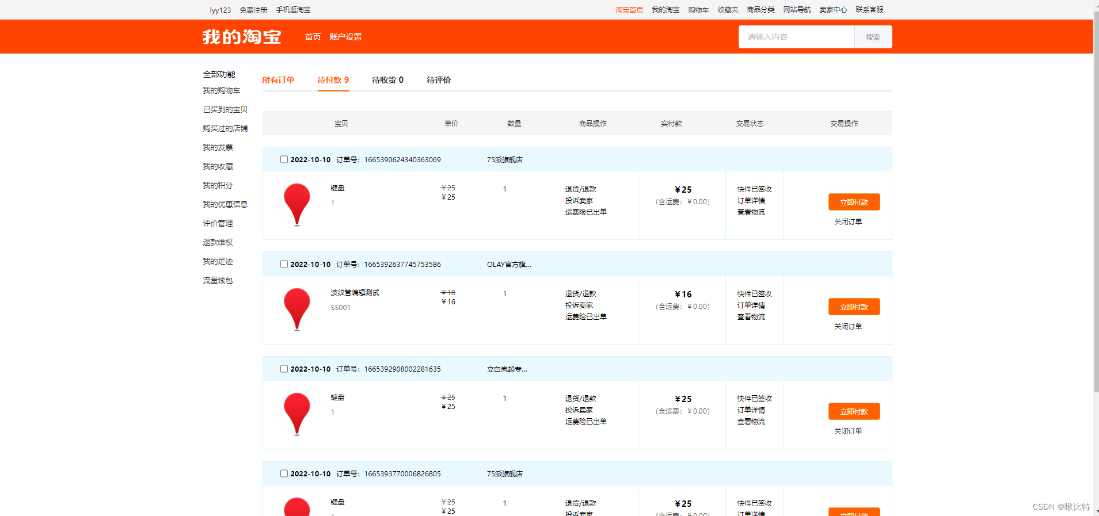The height and width of the screenshot is (516, 1099).
Task: Switch to 待付款 9 tab
Action: coord(333,80)
